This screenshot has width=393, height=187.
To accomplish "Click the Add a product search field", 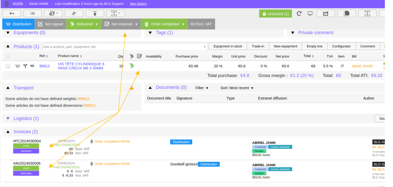I will point(125,46).
